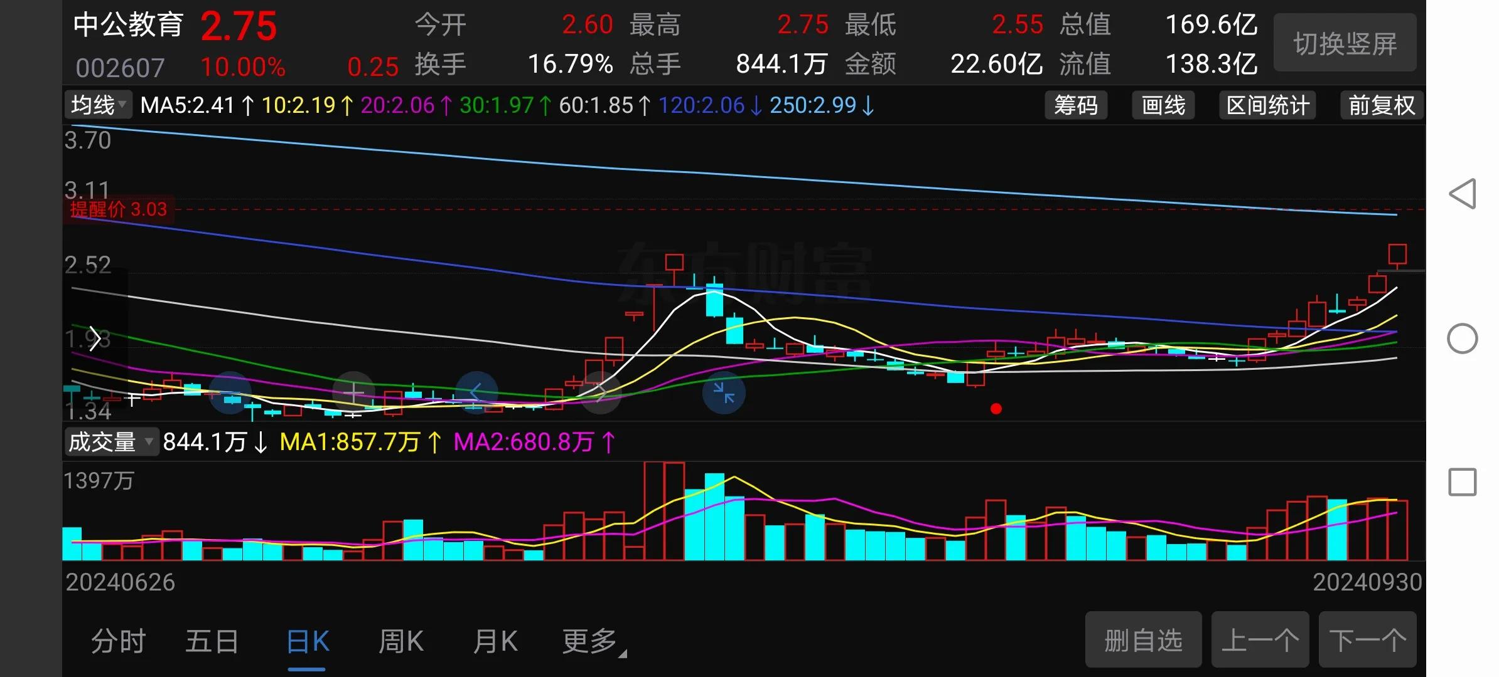Tap the red dot marker below candles
The image size is (1499, 677).
coord(996,409)
